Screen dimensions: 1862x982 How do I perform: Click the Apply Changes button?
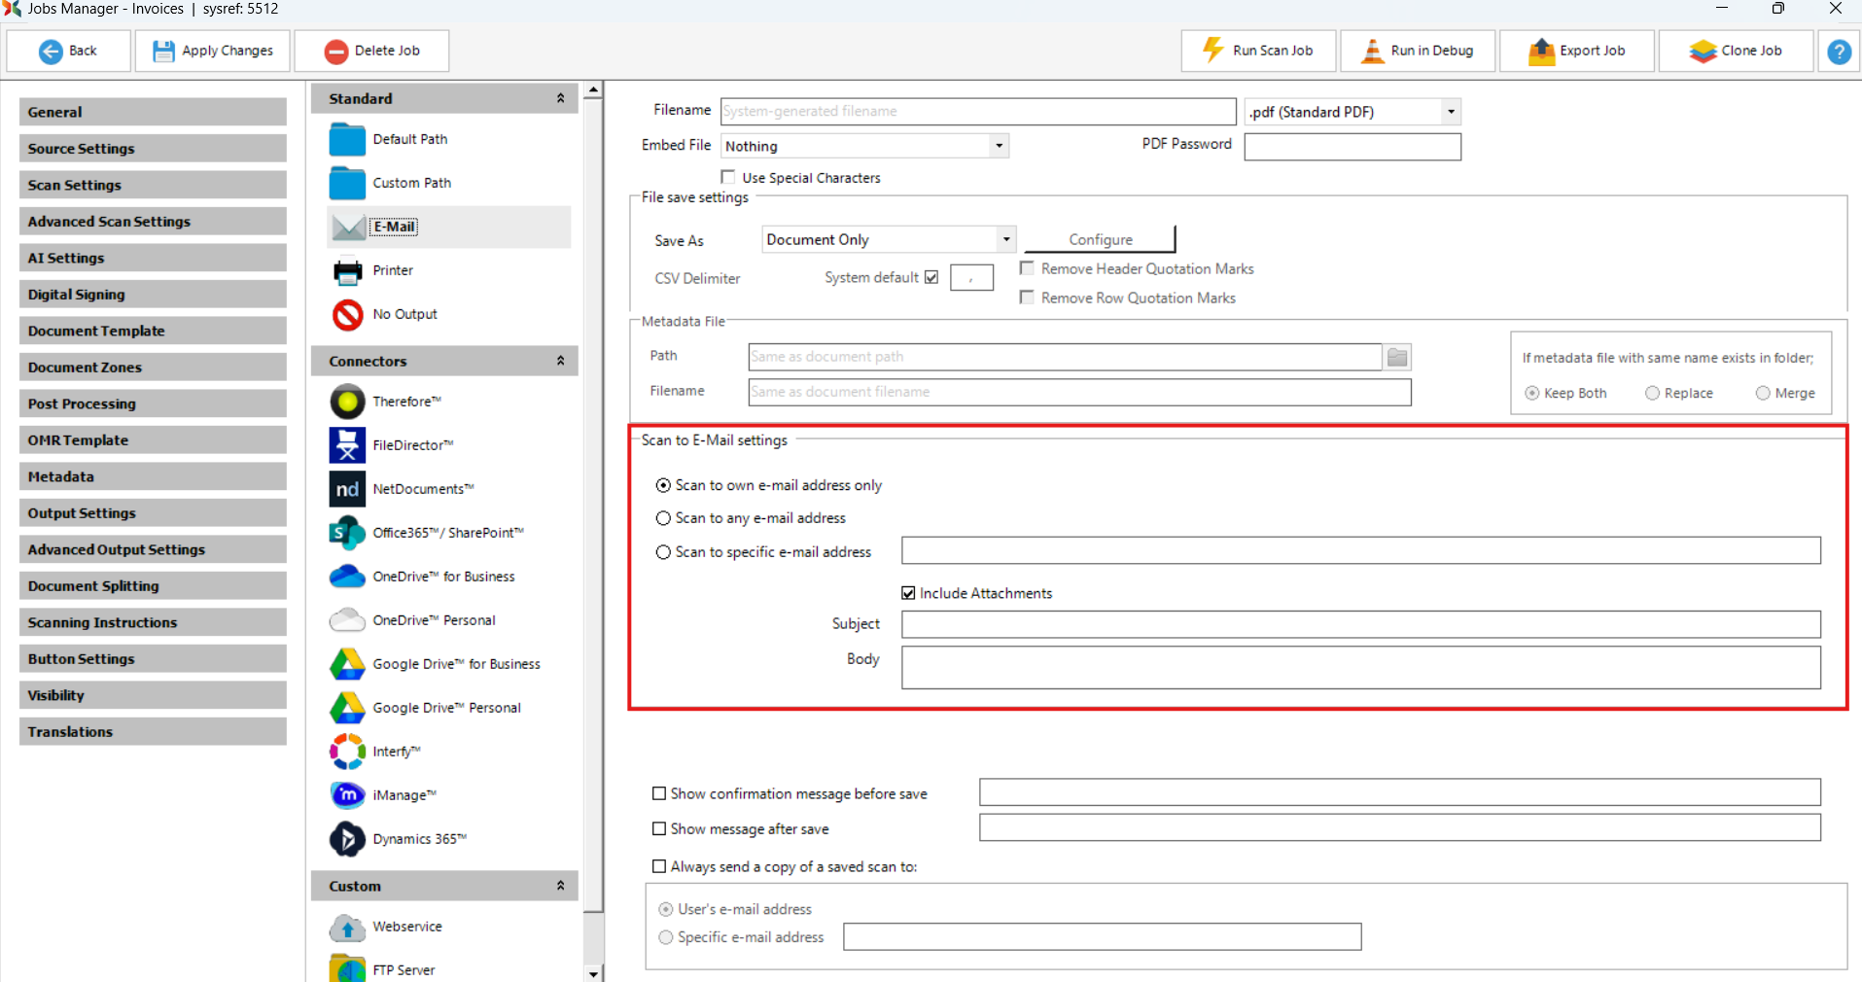point(213,51)
